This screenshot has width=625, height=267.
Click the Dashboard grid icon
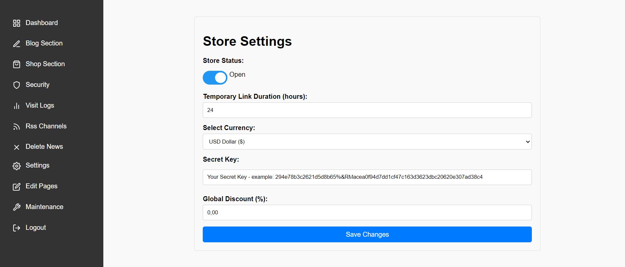point(16,23)
